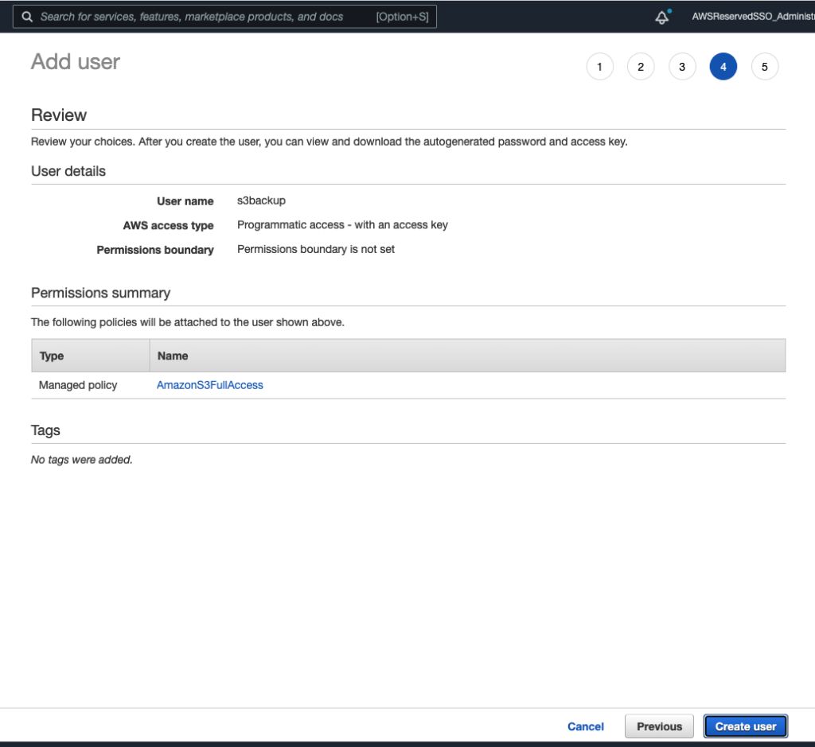Viewport: 815px width, 747px height.
Task: Jump to wizard step 5
Action: pyautogui.click(x=765, y=67)
